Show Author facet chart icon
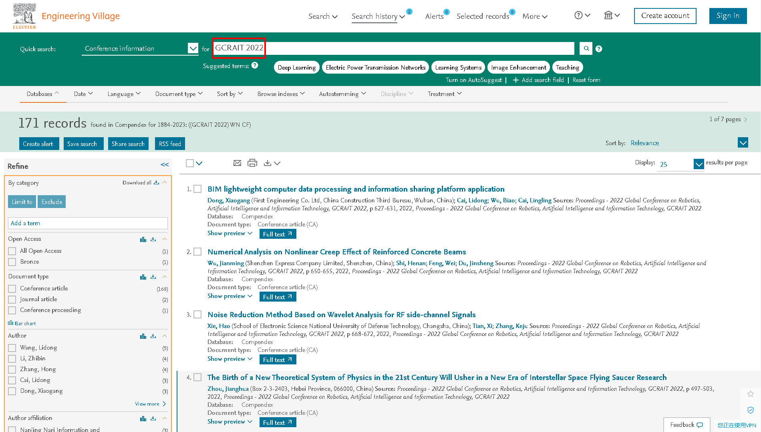Image resolution: width=761 pixels, height=432 pixels. [x=143, y=336]
